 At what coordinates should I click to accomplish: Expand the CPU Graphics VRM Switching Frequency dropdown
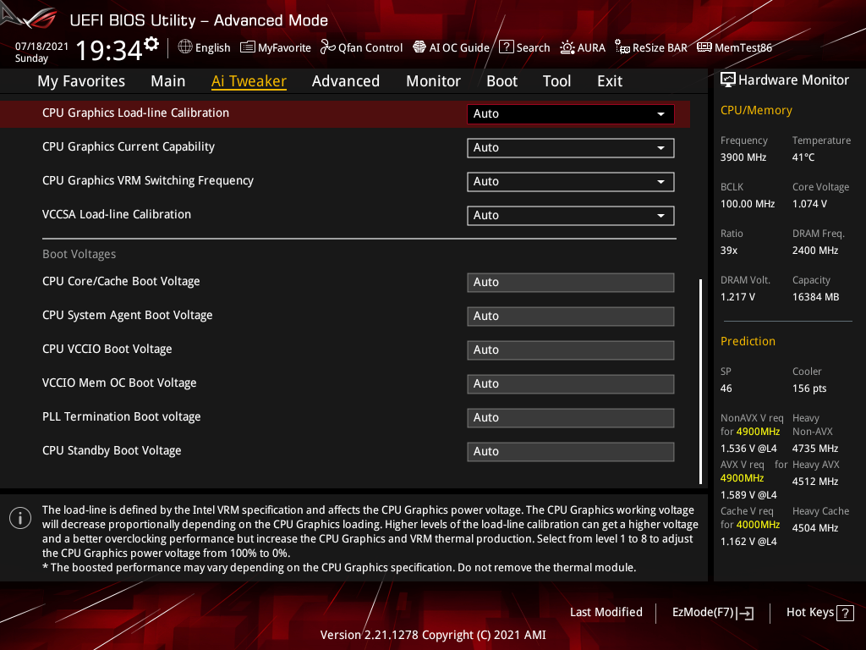[x=570, y=181]
